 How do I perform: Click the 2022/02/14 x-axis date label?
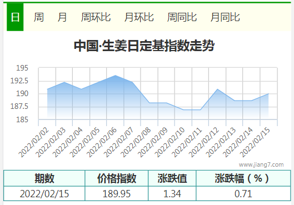(238, 142)
